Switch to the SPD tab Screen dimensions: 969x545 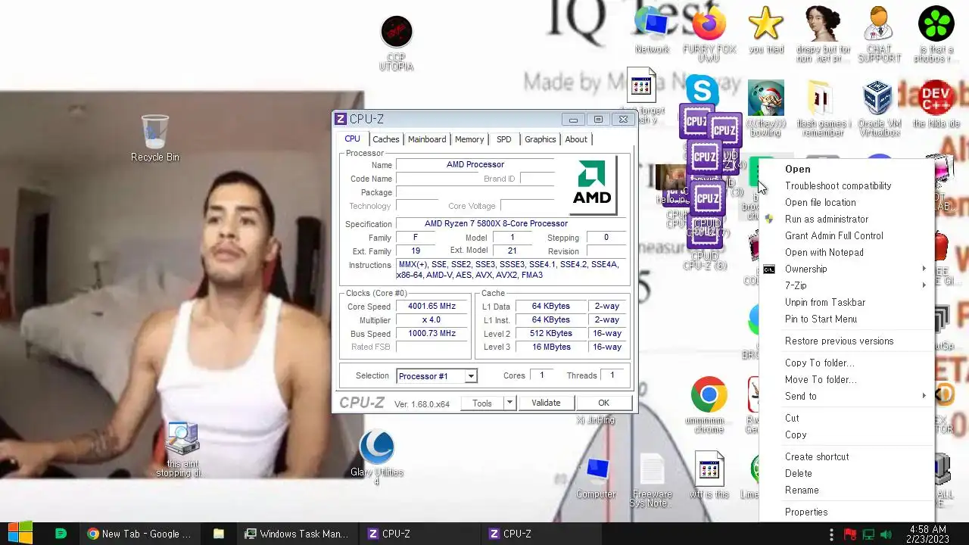[x=503, y=139]
